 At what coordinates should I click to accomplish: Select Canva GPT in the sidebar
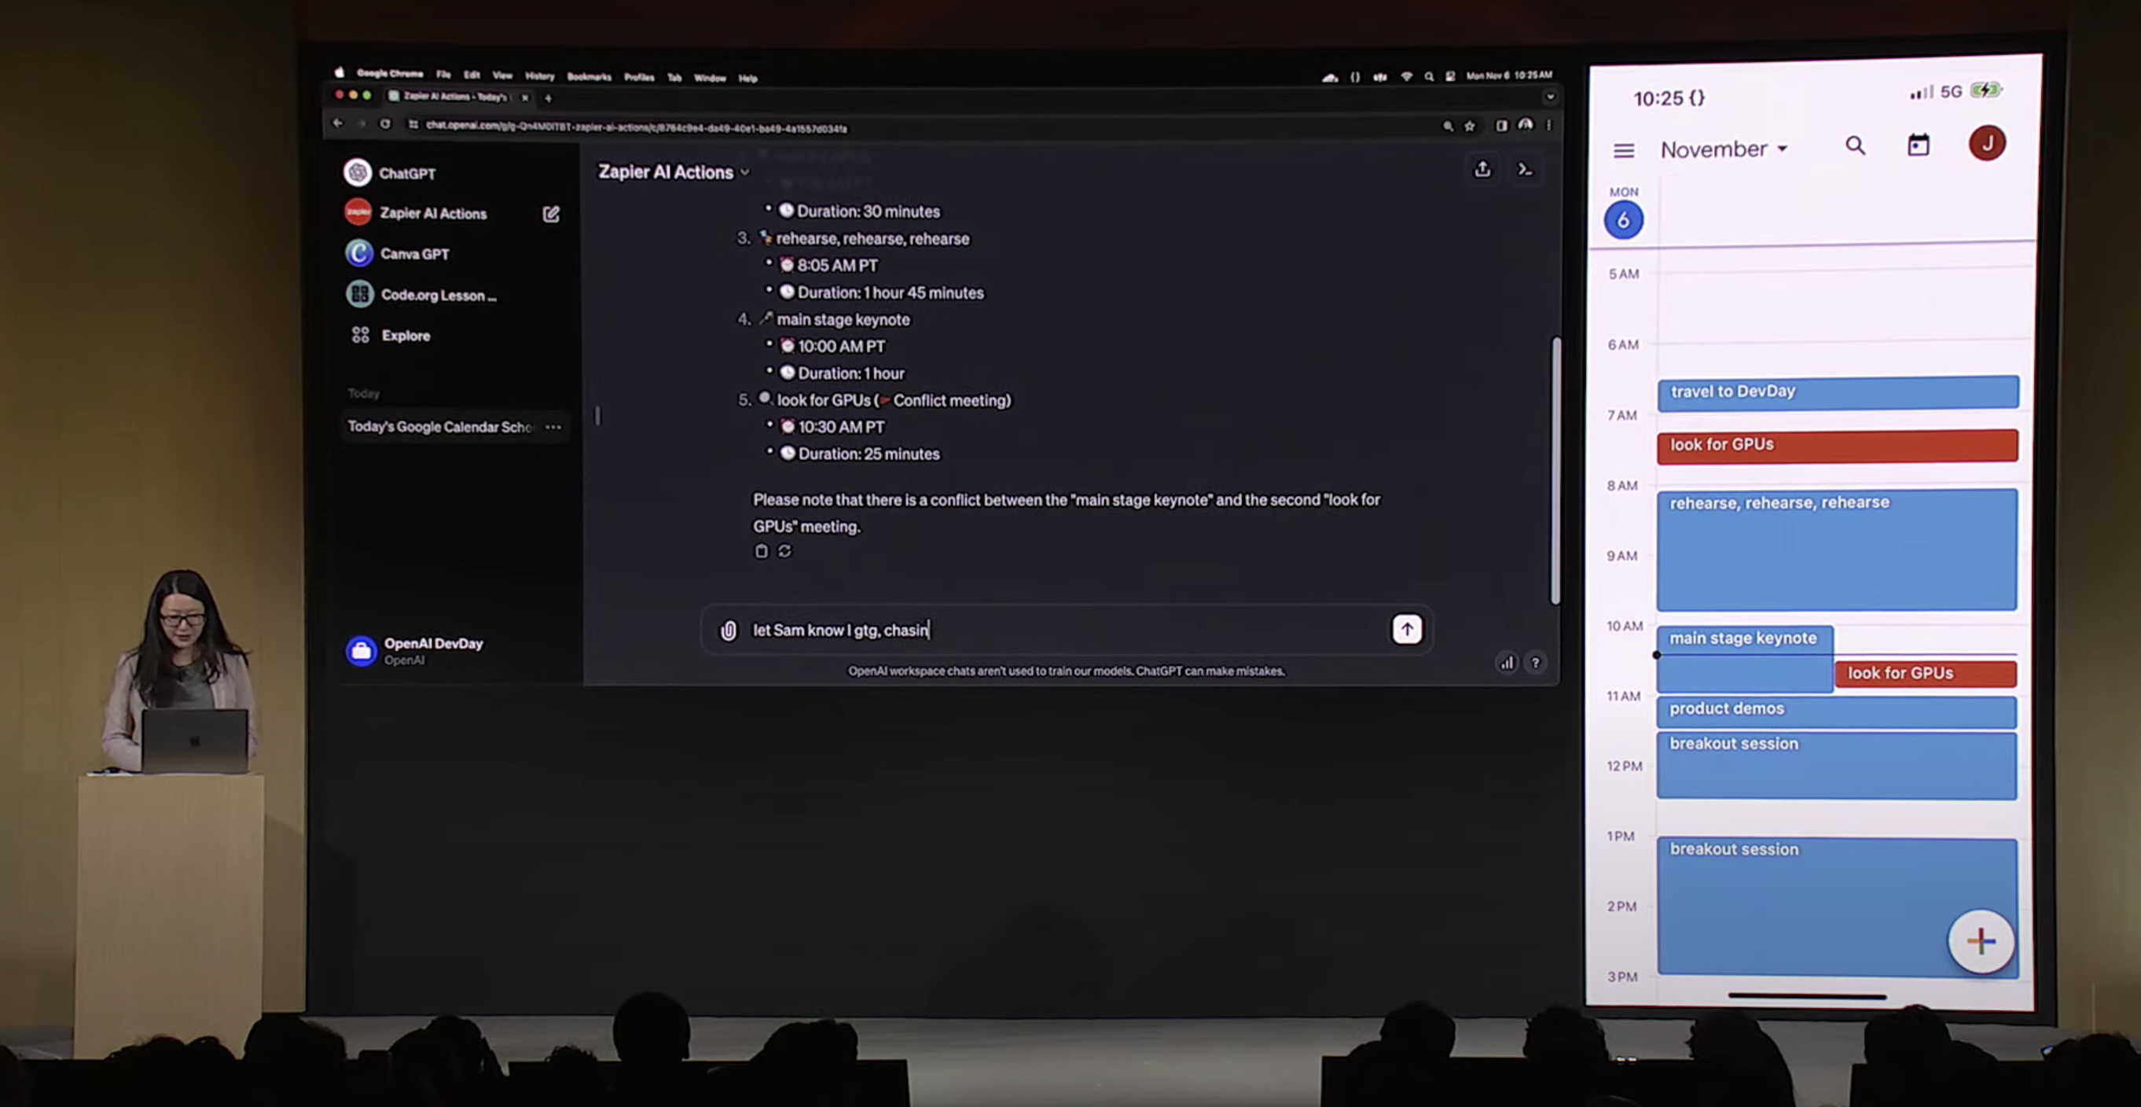414,254
